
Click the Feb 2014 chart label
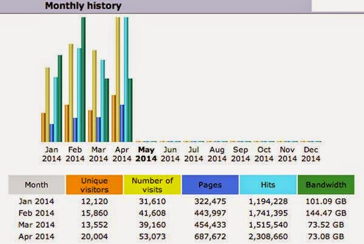point(75,154)
